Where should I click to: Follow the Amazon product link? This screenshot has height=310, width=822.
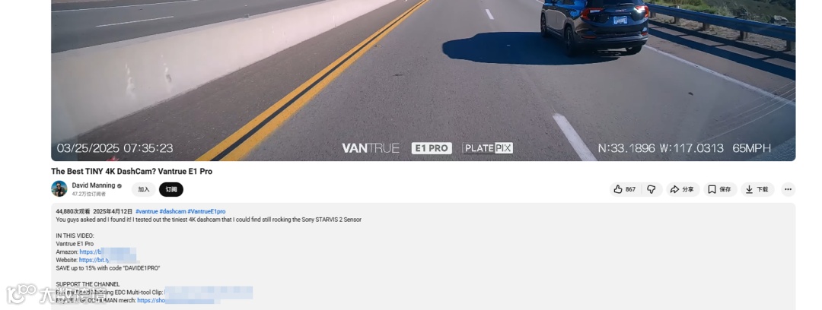point(107,252)
